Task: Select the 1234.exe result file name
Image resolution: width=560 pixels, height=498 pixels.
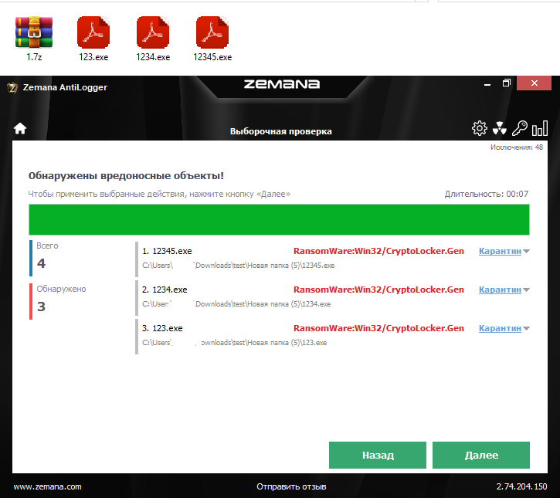Action: (x=170, y=290)
